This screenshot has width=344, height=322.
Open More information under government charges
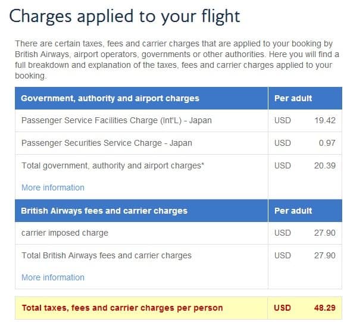53,187
